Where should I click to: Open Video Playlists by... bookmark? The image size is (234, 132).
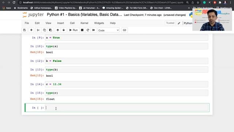click(x=66, y=8)
